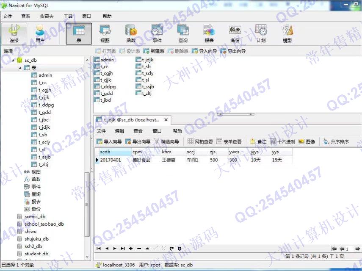
Task: Open the 收藏夹 favorites menu
Action: click(x=47, y=16)
